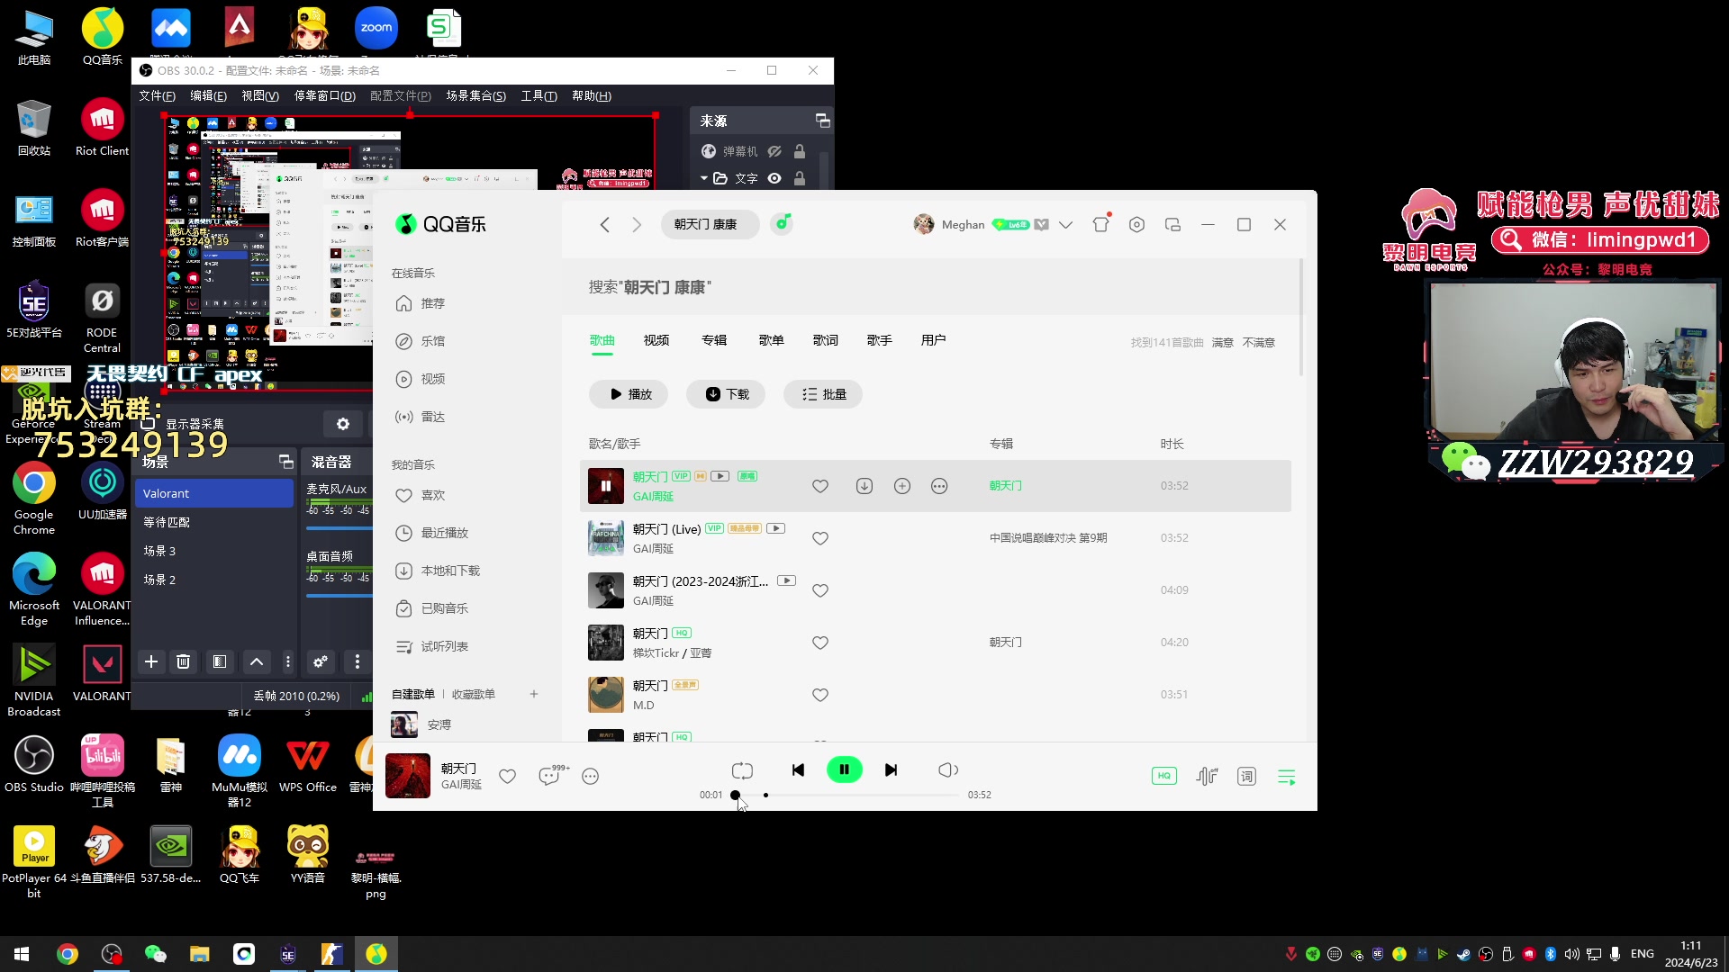The height and width of the screenshot is (972, 1729).
Task: Open the volume control icon
Action: (947, 770)
